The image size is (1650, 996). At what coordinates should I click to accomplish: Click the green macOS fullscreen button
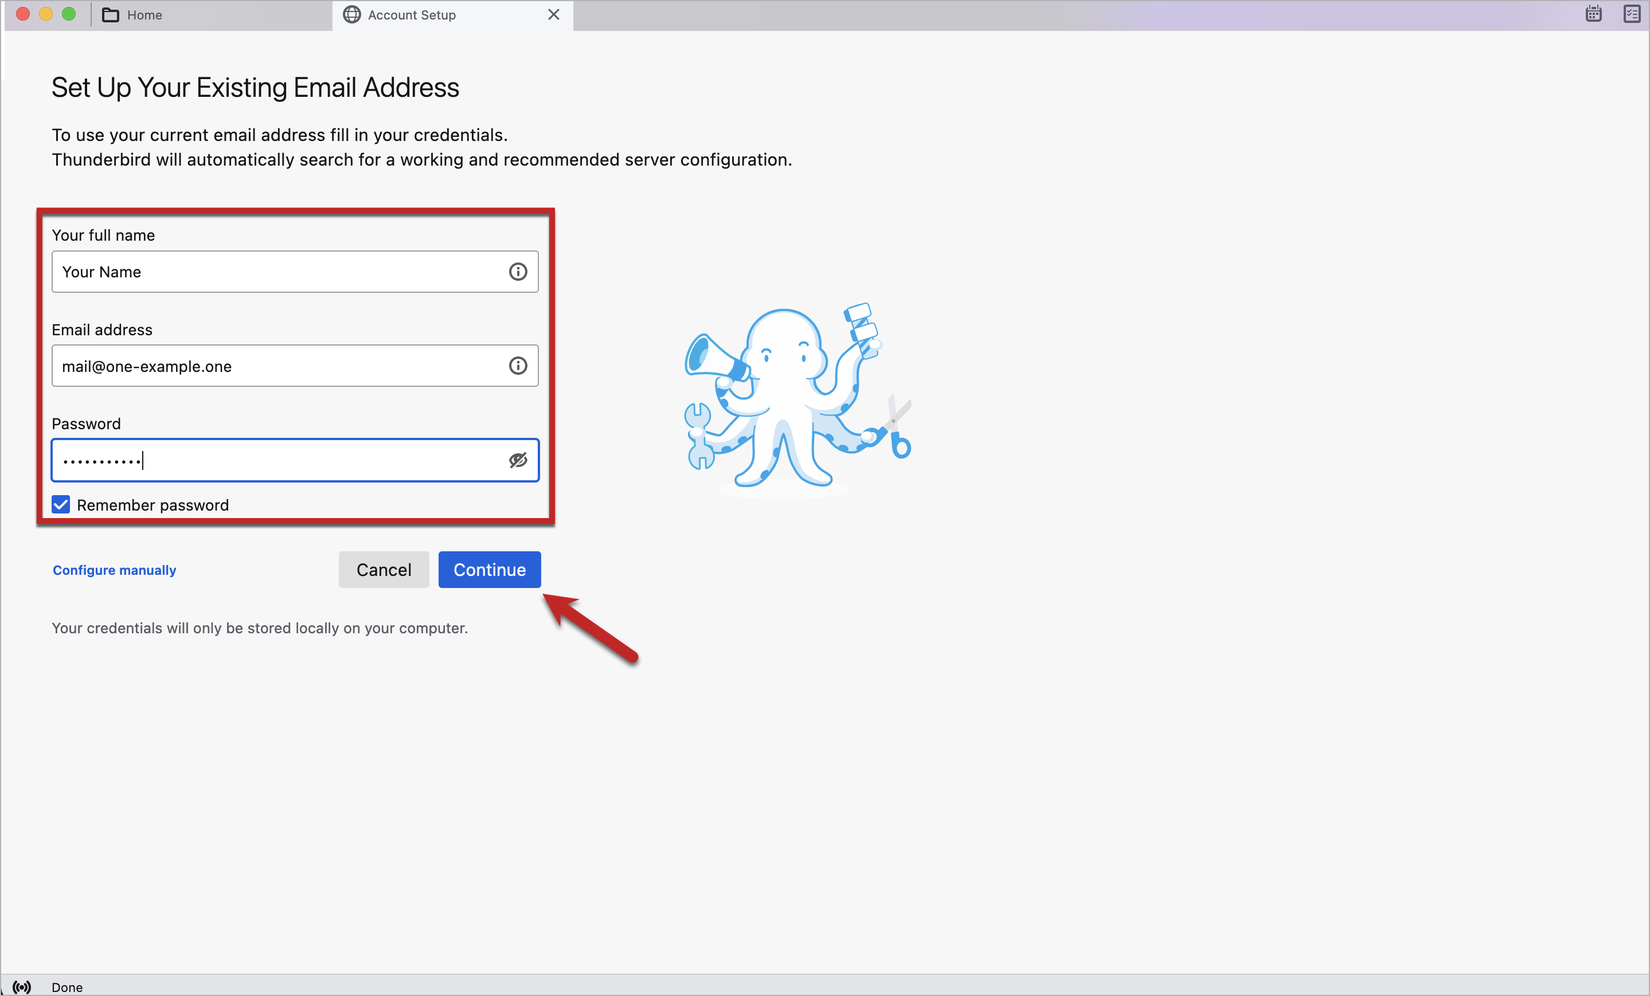pyautogui.click(x=69, y=14)
